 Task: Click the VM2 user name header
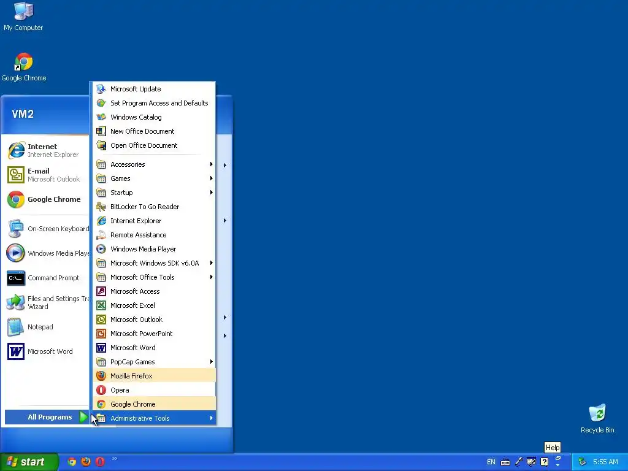pos(23,114)
